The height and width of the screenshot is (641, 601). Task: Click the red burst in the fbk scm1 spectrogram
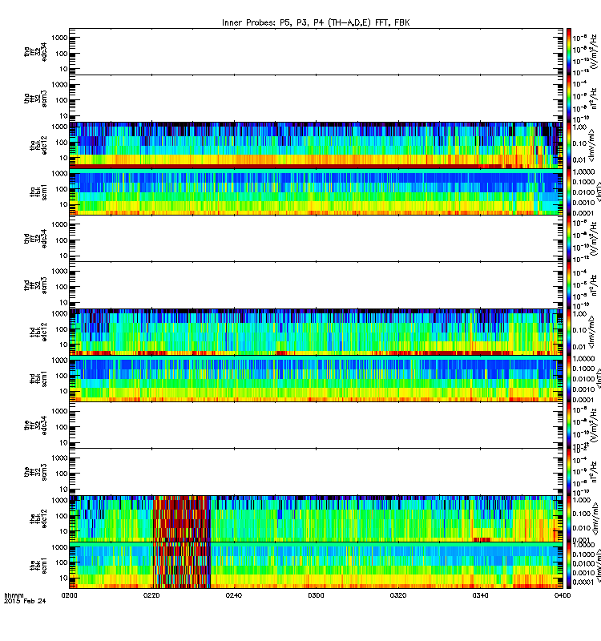[x=181, y=566]
